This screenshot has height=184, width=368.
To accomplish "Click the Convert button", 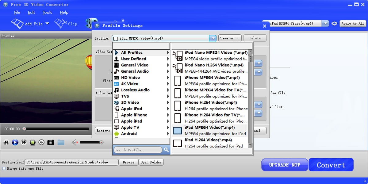I will (x=331, y=165).
